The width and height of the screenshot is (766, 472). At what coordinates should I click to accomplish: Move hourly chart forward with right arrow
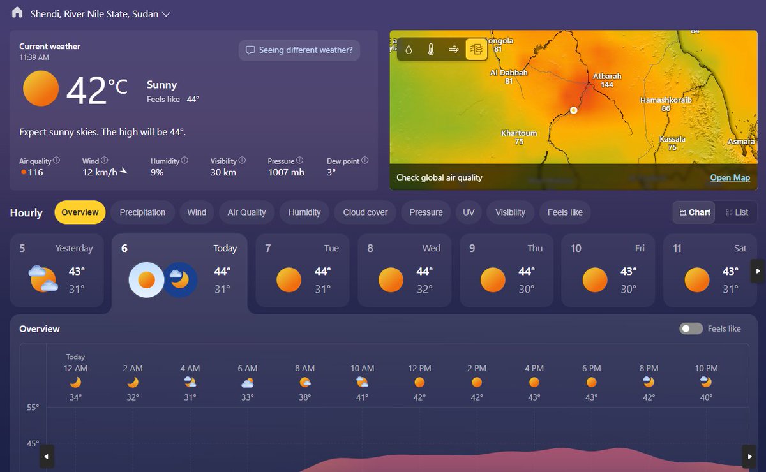[x=749, y=457]
